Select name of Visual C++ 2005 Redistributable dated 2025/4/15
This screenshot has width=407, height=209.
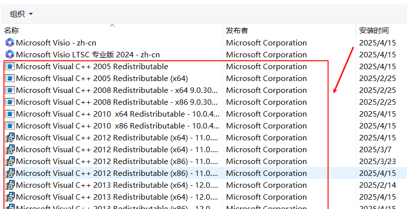click(92, 67)
